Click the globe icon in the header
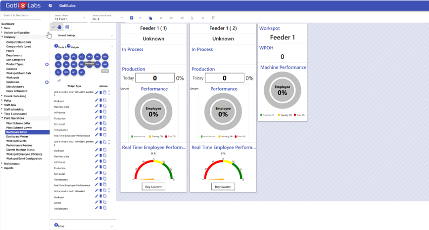 tap(50, 5)
